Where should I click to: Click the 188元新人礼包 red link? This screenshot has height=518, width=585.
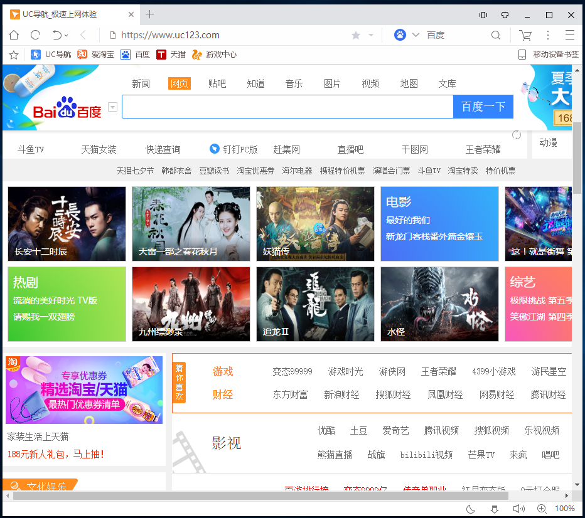point(56,454)
